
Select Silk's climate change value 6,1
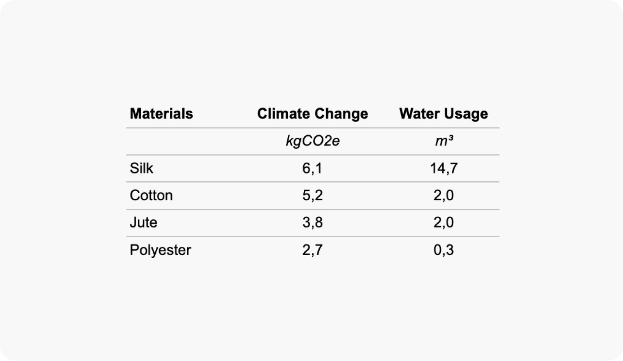pyautogui.click(x=312, y=168)
